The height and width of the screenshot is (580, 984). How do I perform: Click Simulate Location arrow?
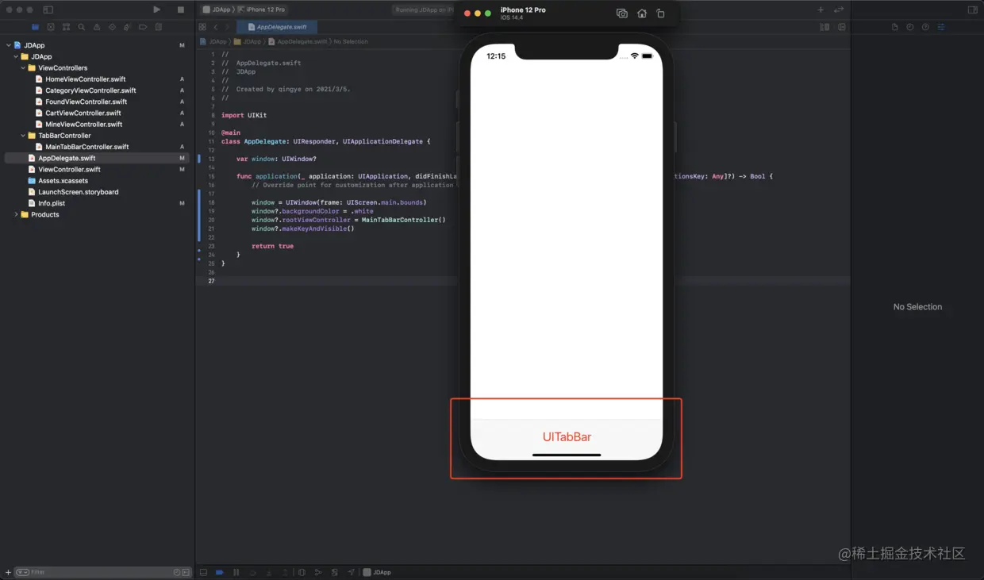point(351,572)
